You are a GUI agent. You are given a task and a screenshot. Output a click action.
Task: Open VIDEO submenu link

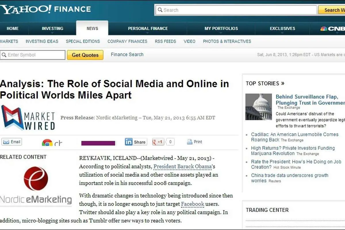coord(189,41)
